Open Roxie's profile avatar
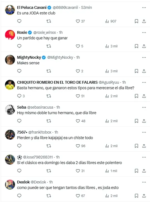 10,35
